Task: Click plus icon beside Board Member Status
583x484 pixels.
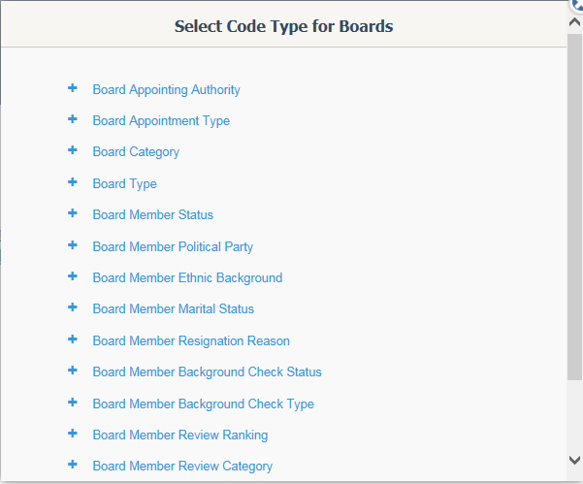Action: pyautogui.click(x=73, y=213)
